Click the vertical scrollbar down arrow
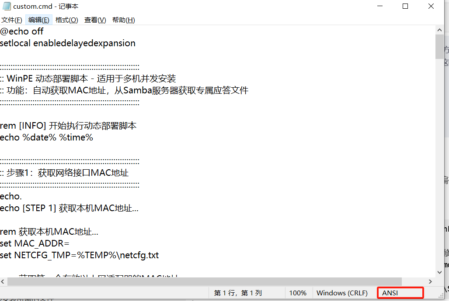The width and height of the screenshot is (449, 301). click(x=439, y=272)
